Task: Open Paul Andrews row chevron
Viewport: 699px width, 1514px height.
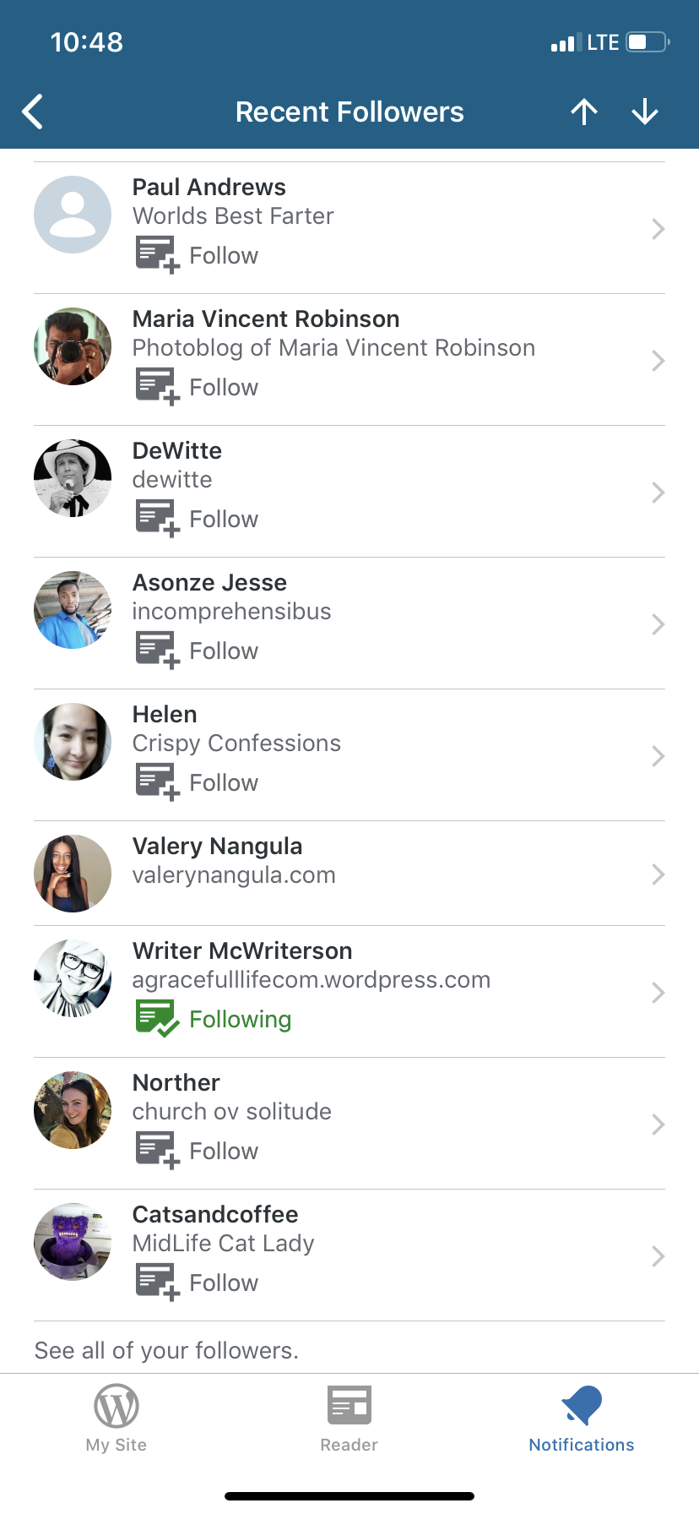Action: 658,229
